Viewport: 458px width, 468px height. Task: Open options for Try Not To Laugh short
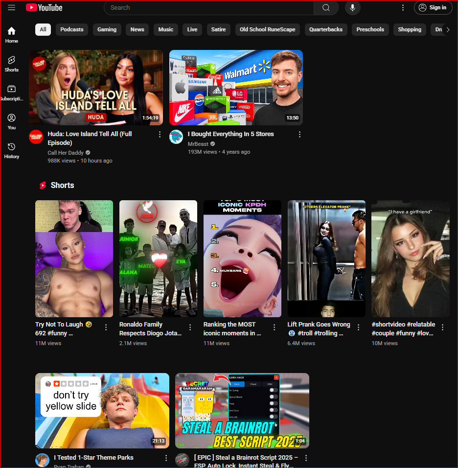(106, 328)
